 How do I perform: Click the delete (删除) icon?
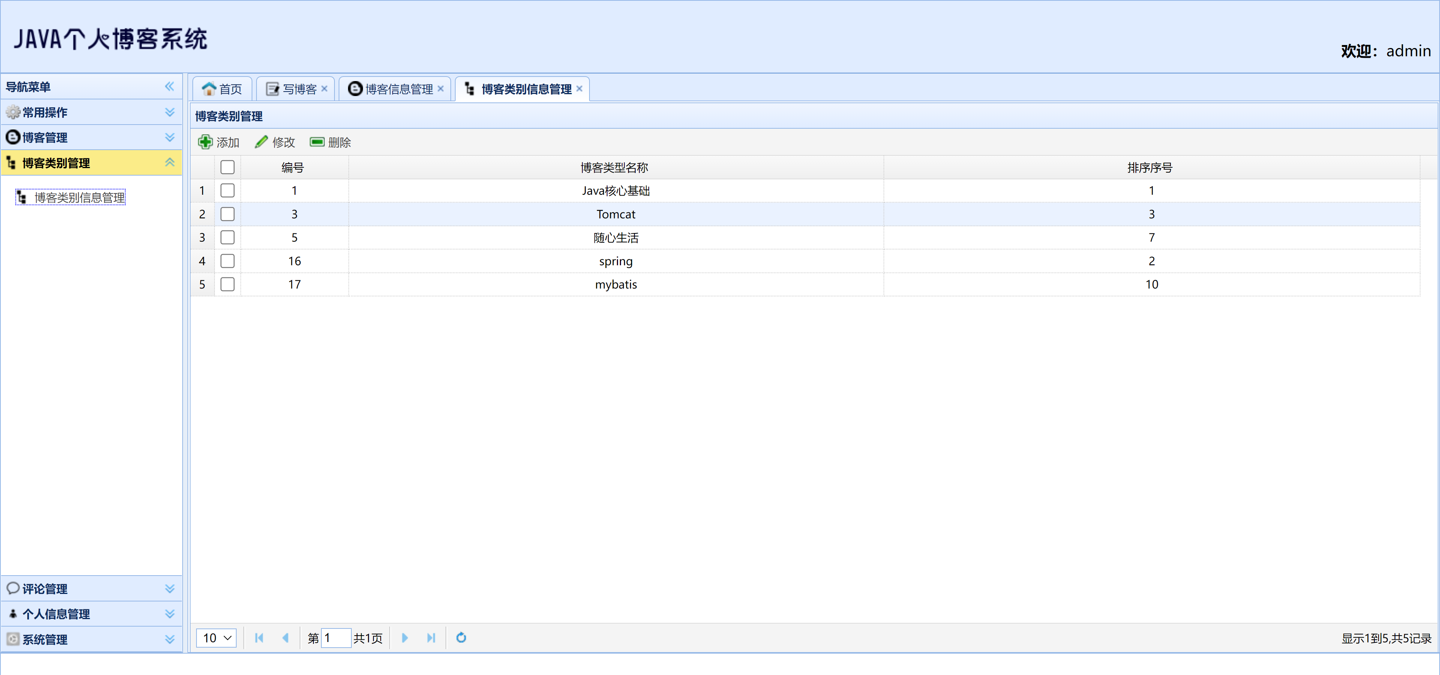click(316, 142)
